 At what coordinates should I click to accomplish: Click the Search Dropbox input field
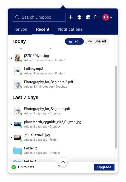pyautogui.click(x=39, y=17)
